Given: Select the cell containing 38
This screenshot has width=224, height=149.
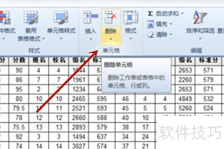Looking at the screenshot, I should [x=125, y=127].
